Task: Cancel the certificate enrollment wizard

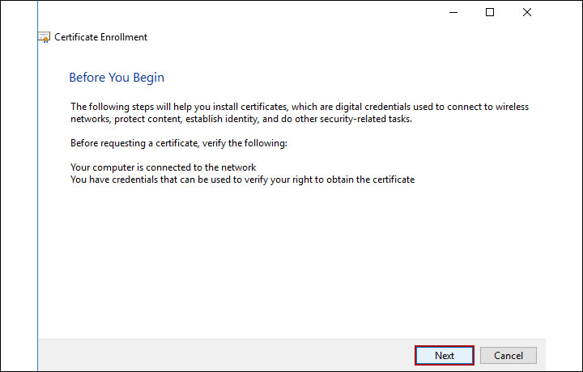Action: (x=508, y=355)
